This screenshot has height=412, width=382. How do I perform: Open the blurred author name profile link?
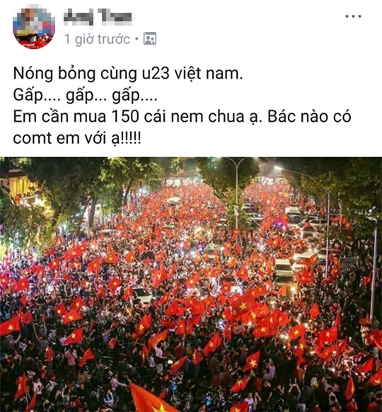coord(98,16)
